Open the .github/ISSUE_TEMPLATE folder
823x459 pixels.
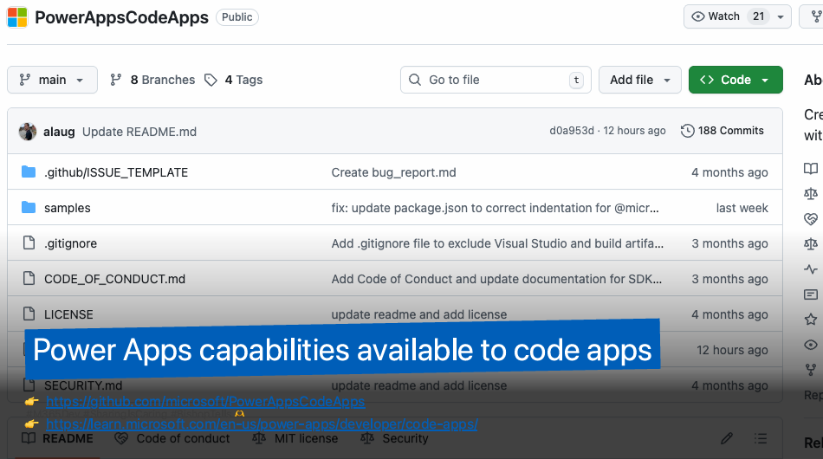(x=116, y=172)
